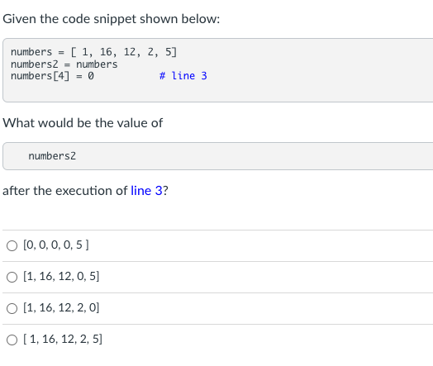Click the text 'after the execution of'
433x366 pixels.
65,191
